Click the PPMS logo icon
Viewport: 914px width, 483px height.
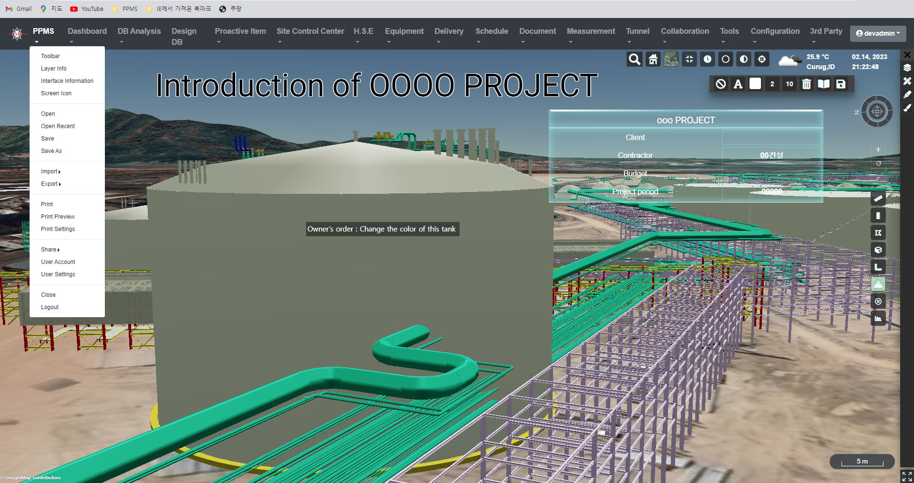17,33
